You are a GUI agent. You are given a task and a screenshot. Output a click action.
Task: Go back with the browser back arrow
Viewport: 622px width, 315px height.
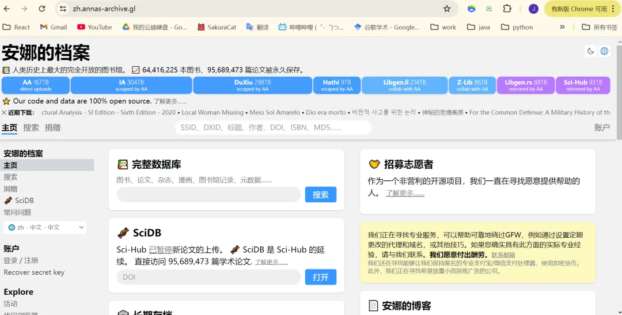(x=7, y=9)
